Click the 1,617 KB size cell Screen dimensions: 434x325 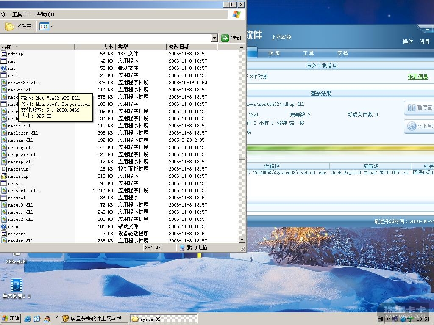[x=103, y=190]
